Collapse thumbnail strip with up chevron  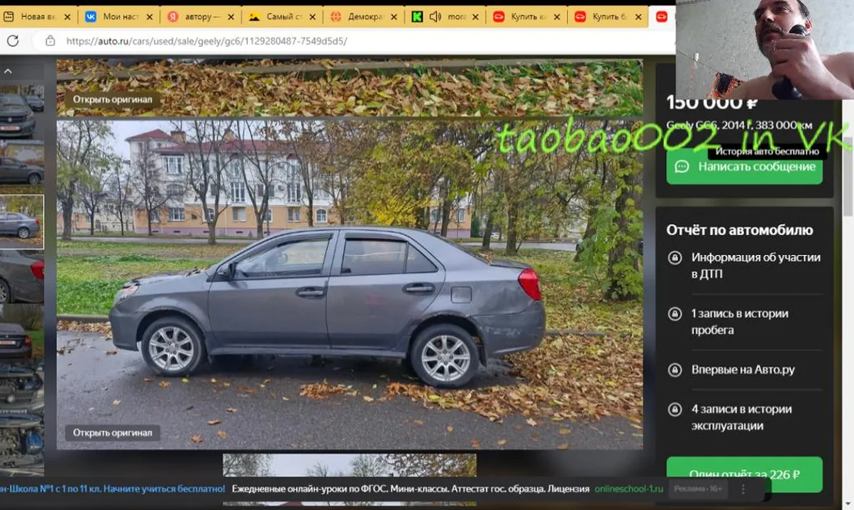8,71
